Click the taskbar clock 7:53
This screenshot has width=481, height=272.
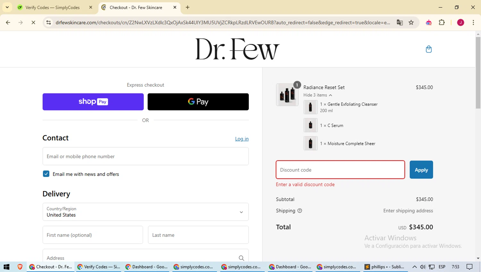[x=455, y=267]
